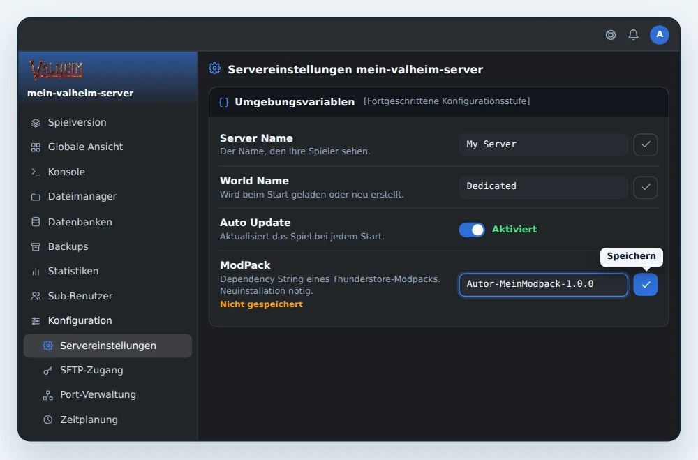Open Backups section
This screenshot has width=698, height=460.
coord(107,246)
